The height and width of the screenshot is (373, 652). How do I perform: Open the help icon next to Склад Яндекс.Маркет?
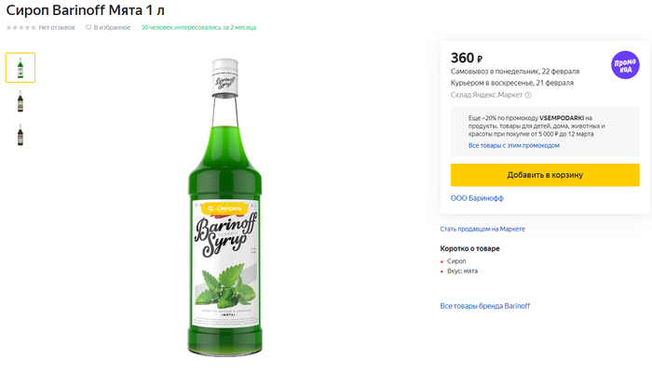pos(528,95)
